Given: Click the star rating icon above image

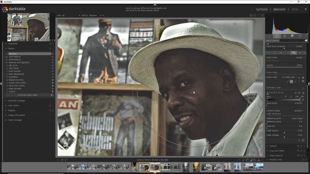Looking at the screenshot, I should [x=255, y=15].
